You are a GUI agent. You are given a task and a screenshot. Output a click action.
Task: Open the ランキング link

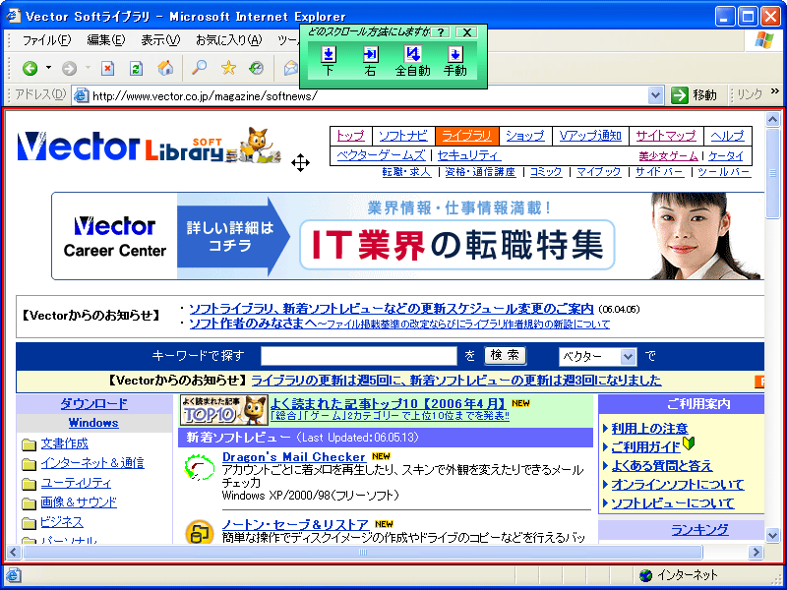click(699, 530)
